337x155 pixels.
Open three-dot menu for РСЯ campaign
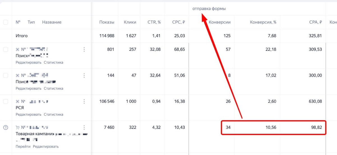coord(84,101)
